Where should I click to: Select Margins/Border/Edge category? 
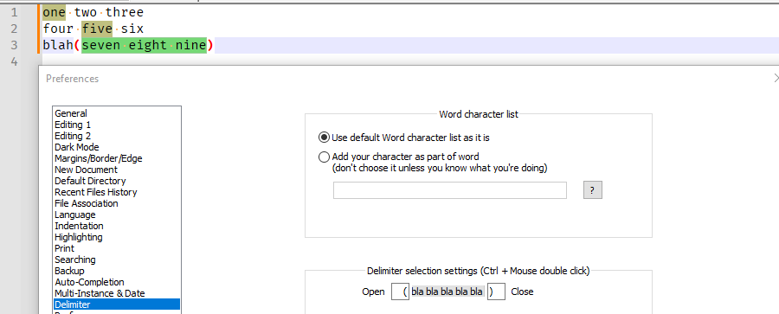pos(117,158)
